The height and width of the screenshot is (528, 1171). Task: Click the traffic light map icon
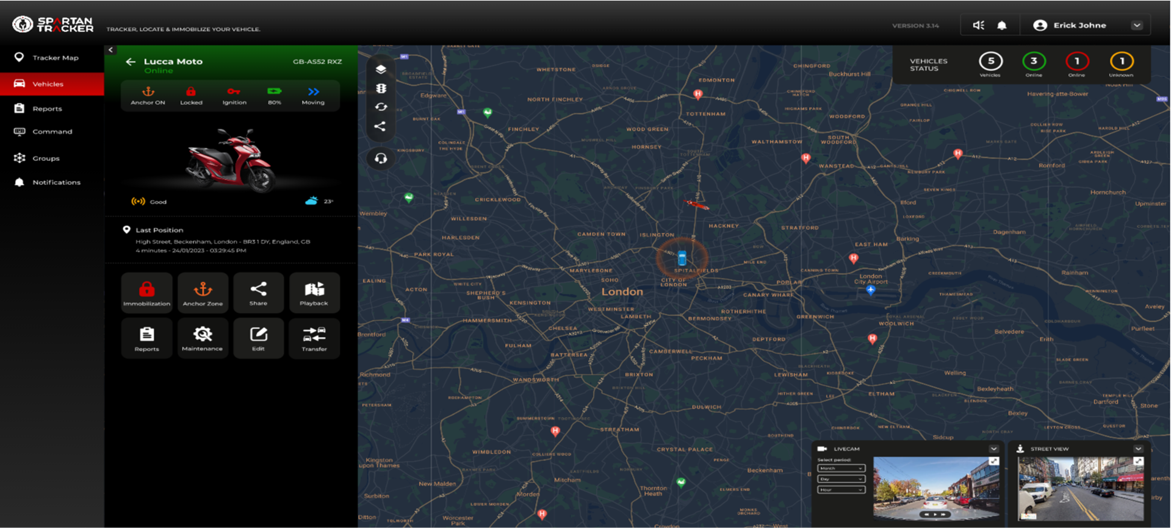(x=381, y=88)
